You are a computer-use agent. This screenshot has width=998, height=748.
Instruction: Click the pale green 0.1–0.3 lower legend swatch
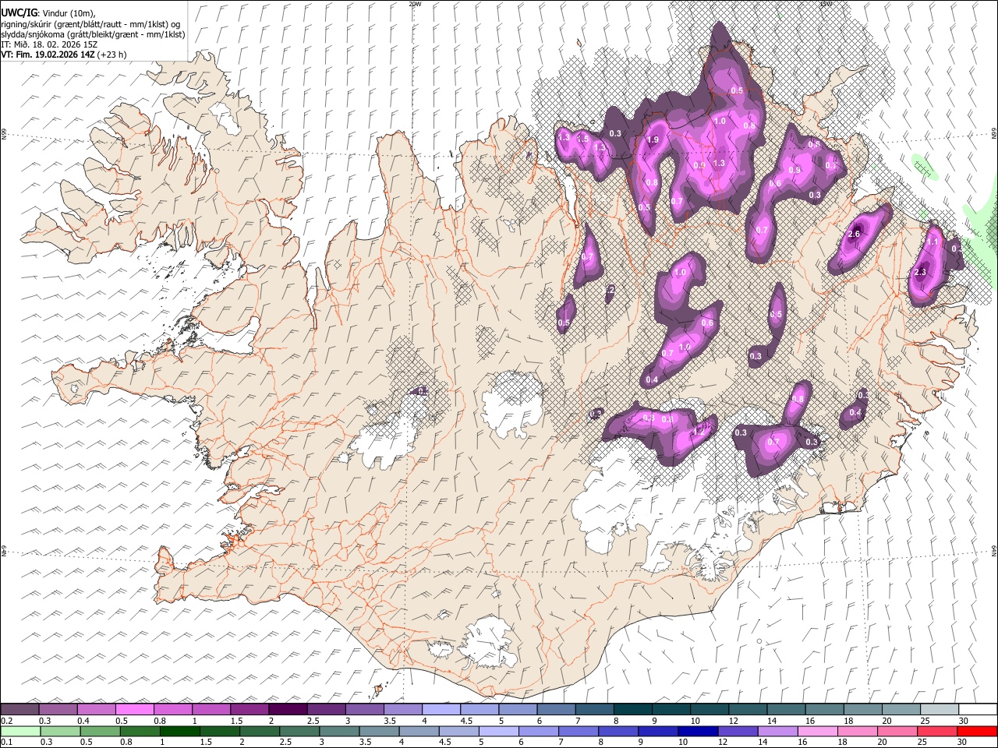coord(21,732)
